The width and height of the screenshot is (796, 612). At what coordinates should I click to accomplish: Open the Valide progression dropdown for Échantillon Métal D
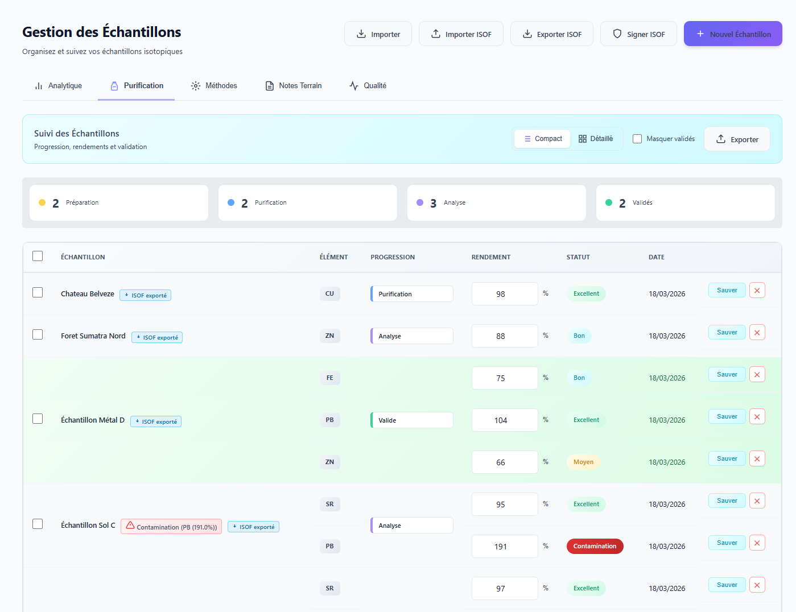[x=412, y=420]
